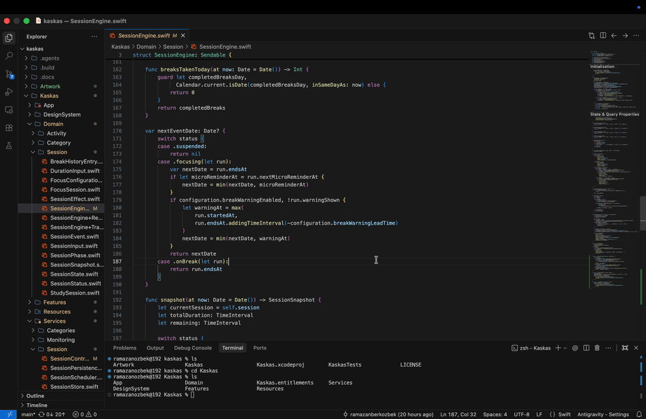Close the bottom terminal panel
Screen dimensions: 646x419
tap(636, 348)
